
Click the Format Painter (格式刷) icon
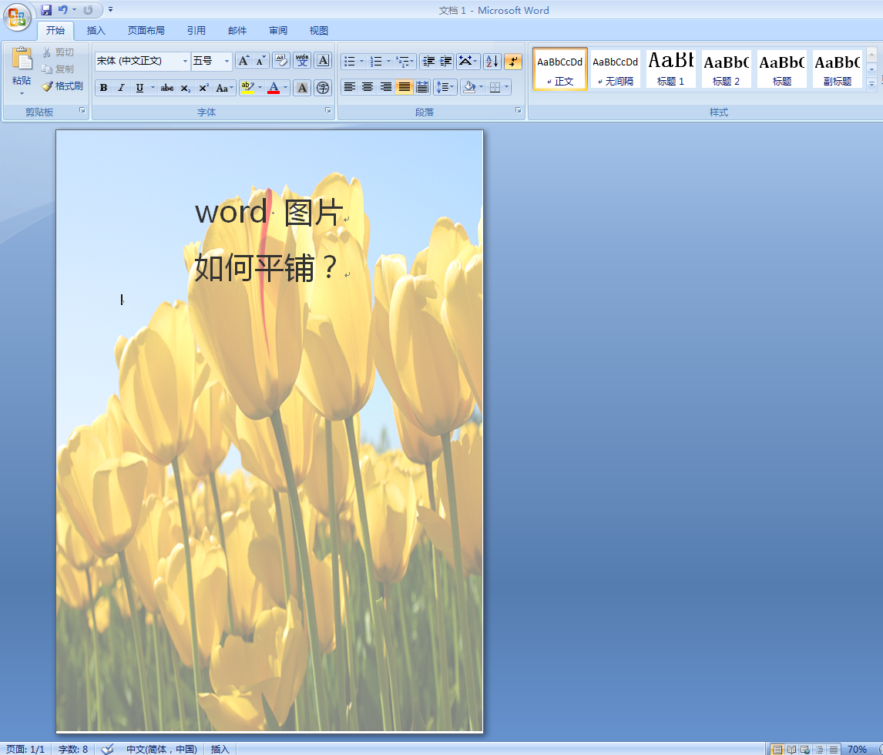tap(48, 86)
